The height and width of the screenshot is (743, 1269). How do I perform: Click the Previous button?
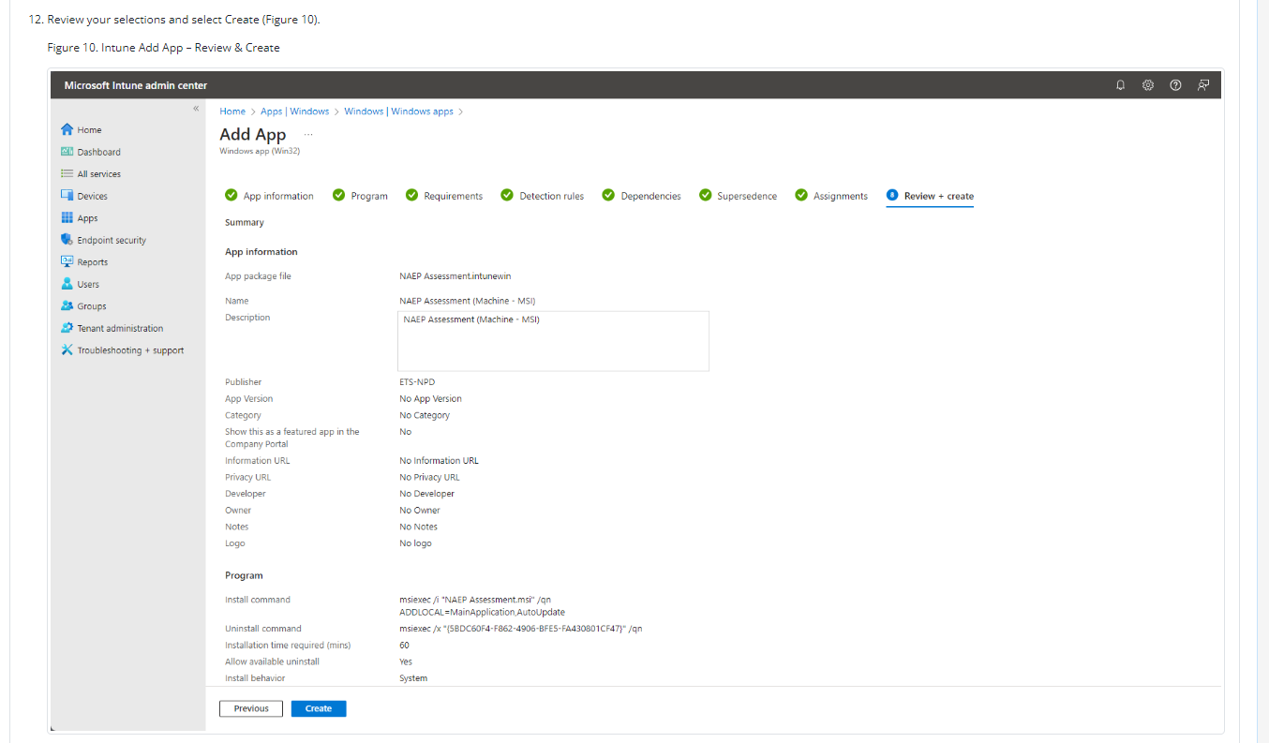[x=251, y=708]
